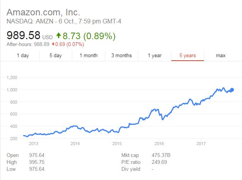Click the 2013 label on the time axis
Screen dimensions: 242x180
pyautogui.click(x=33, y=144)
